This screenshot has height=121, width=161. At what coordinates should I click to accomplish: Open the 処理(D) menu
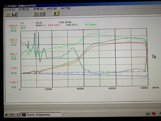click(x=38, y=9)
